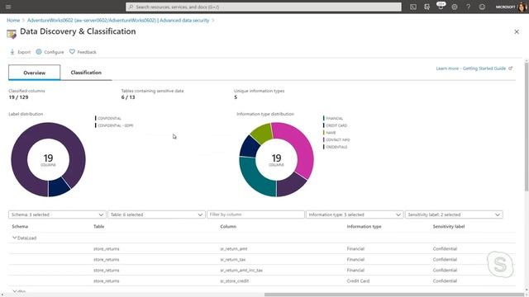Viewport: 529px width, 297px height.
Task: Open the Table filter dropdown
Action: [156, 214]
